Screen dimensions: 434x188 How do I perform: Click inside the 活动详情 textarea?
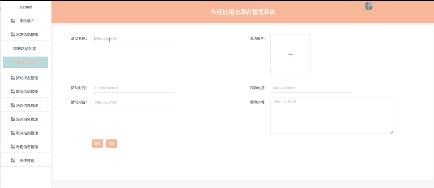tap(331, 116)
